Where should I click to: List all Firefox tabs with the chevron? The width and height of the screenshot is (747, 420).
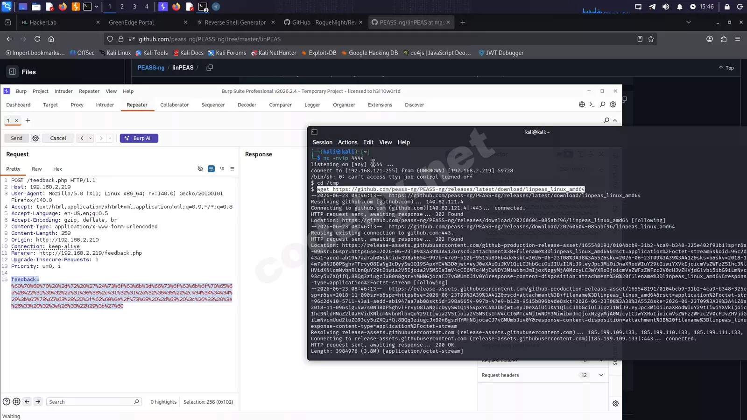coord(688,22)
